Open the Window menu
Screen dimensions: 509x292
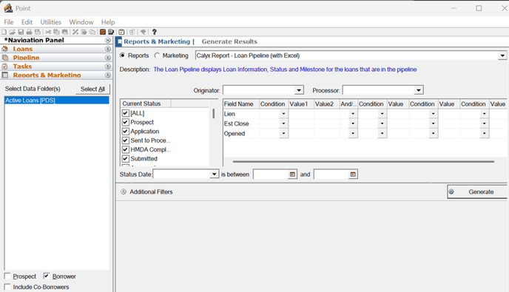coord(81,22)
